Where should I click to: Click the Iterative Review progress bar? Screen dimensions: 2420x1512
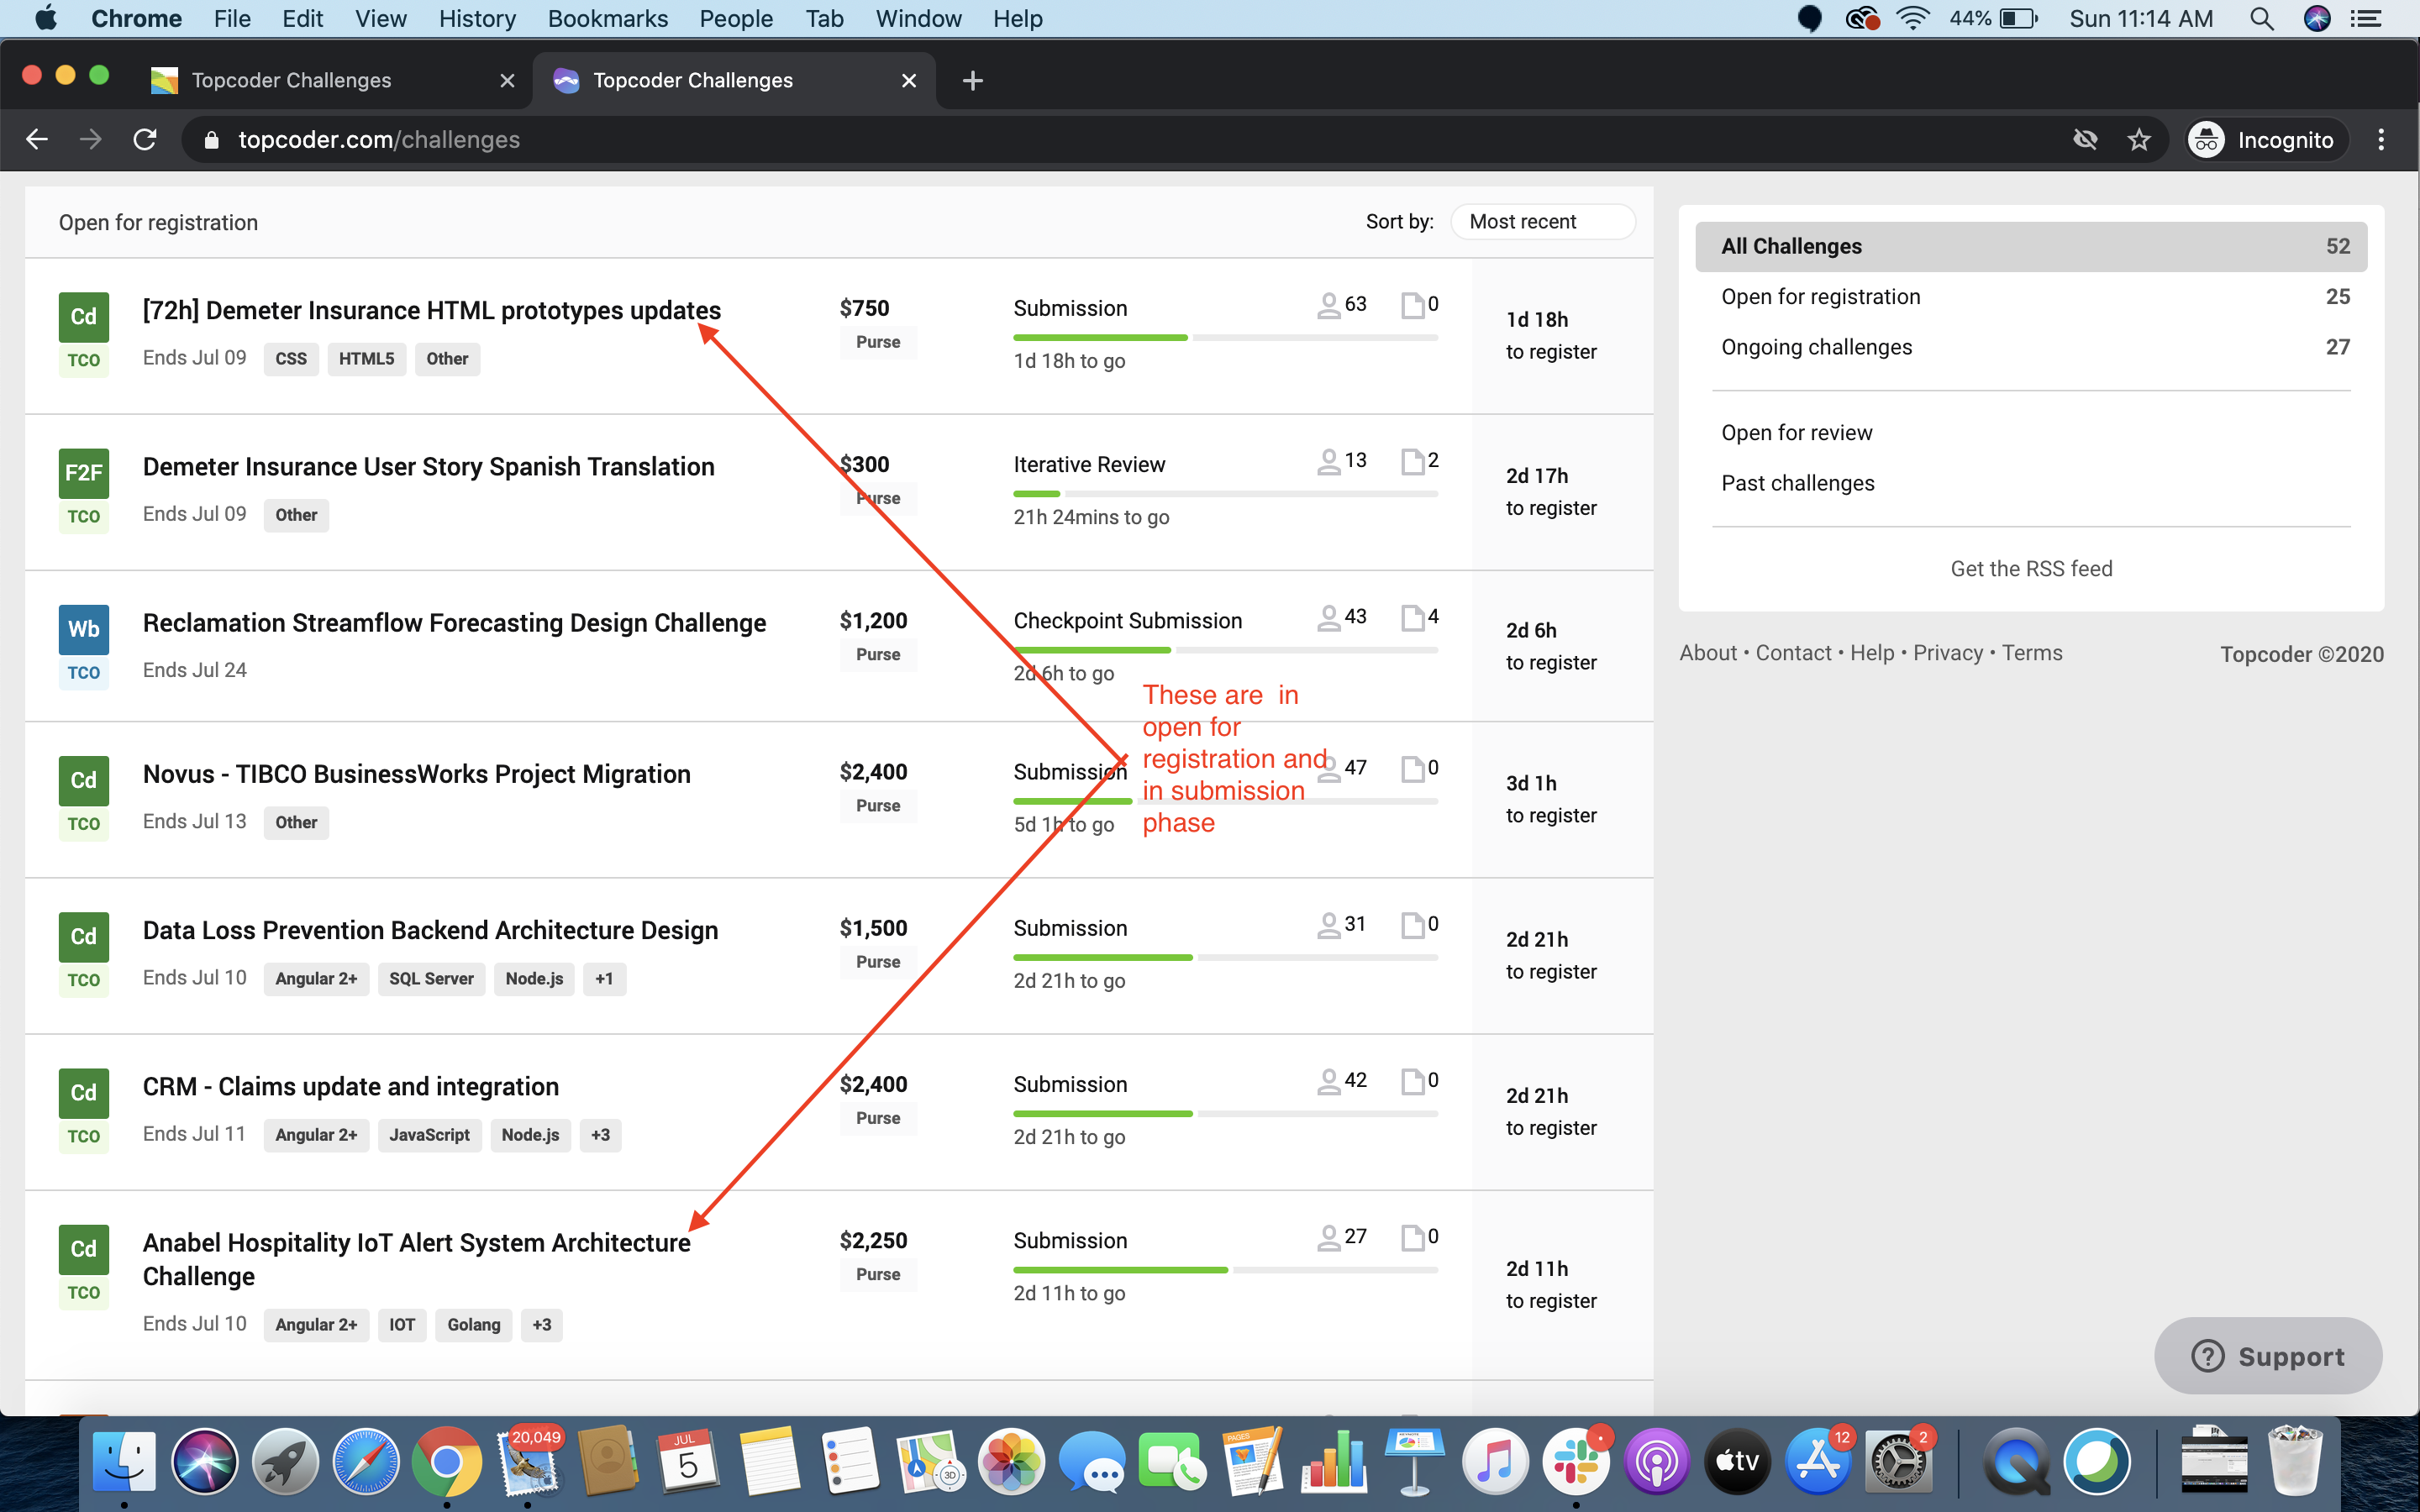click(1225, 494)
